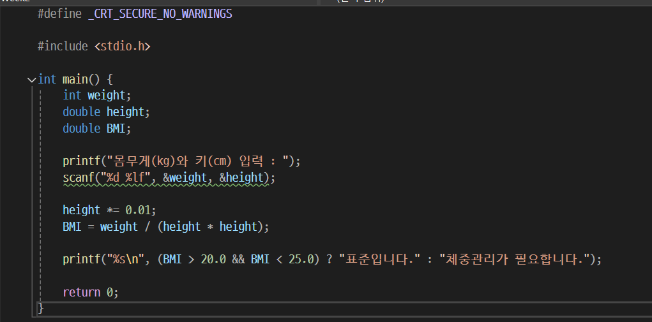Click the 0.01 literal value
652x322 pixels.
tap(138, 210)
